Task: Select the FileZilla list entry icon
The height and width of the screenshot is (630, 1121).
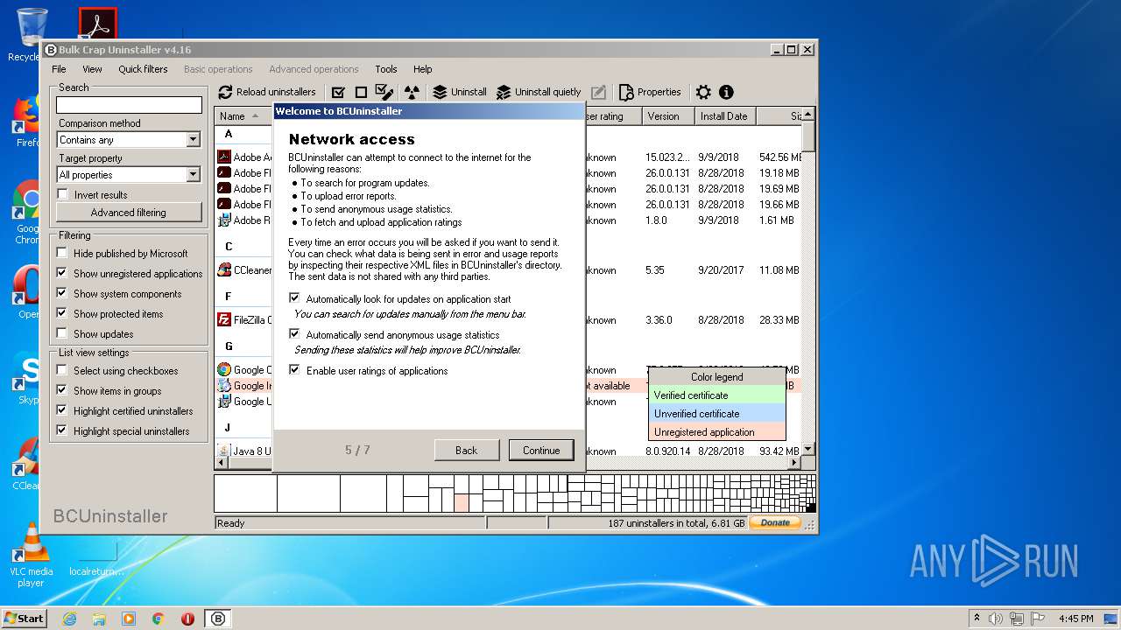Action: point(224,320)
